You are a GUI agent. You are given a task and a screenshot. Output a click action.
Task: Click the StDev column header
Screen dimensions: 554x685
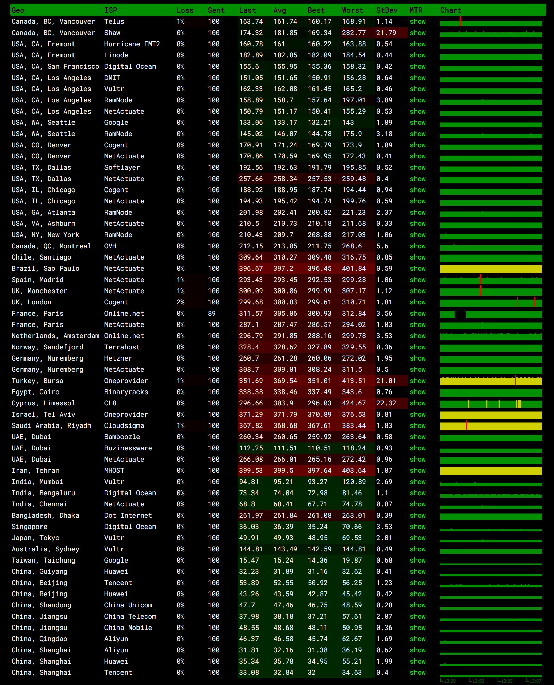coord(387,10)
